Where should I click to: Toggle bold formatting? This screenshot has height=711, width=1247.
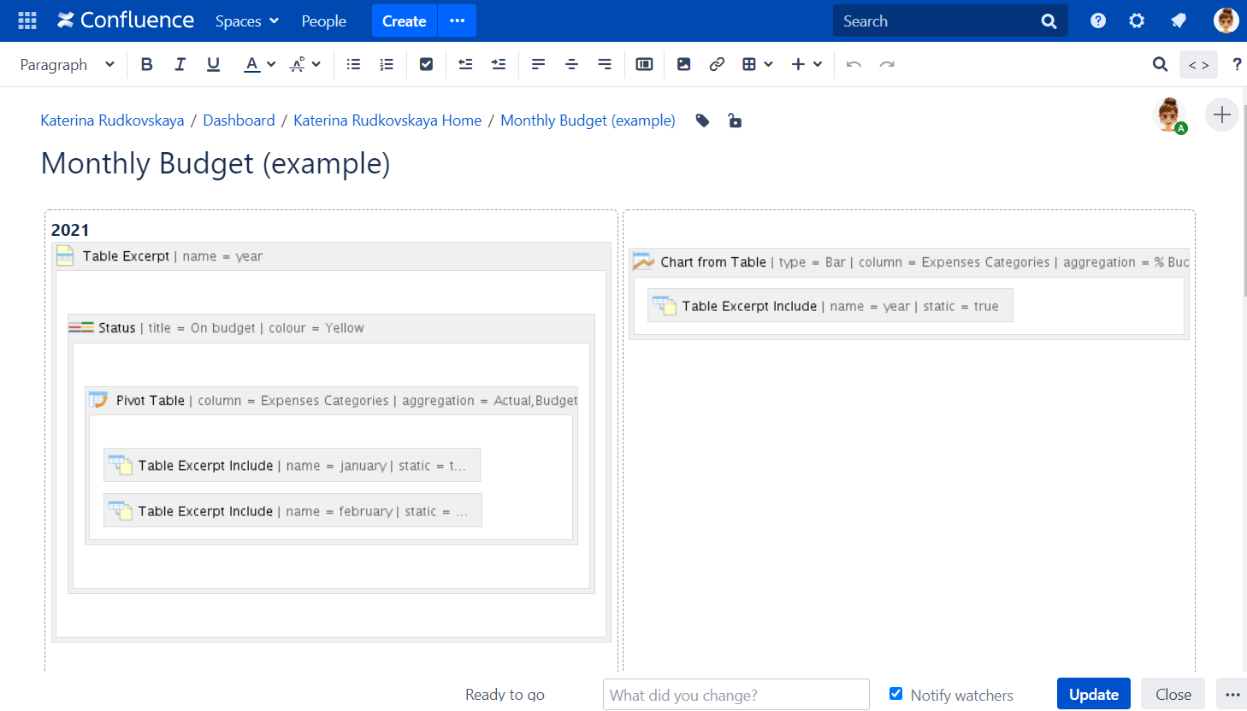[x=147, y=64]
